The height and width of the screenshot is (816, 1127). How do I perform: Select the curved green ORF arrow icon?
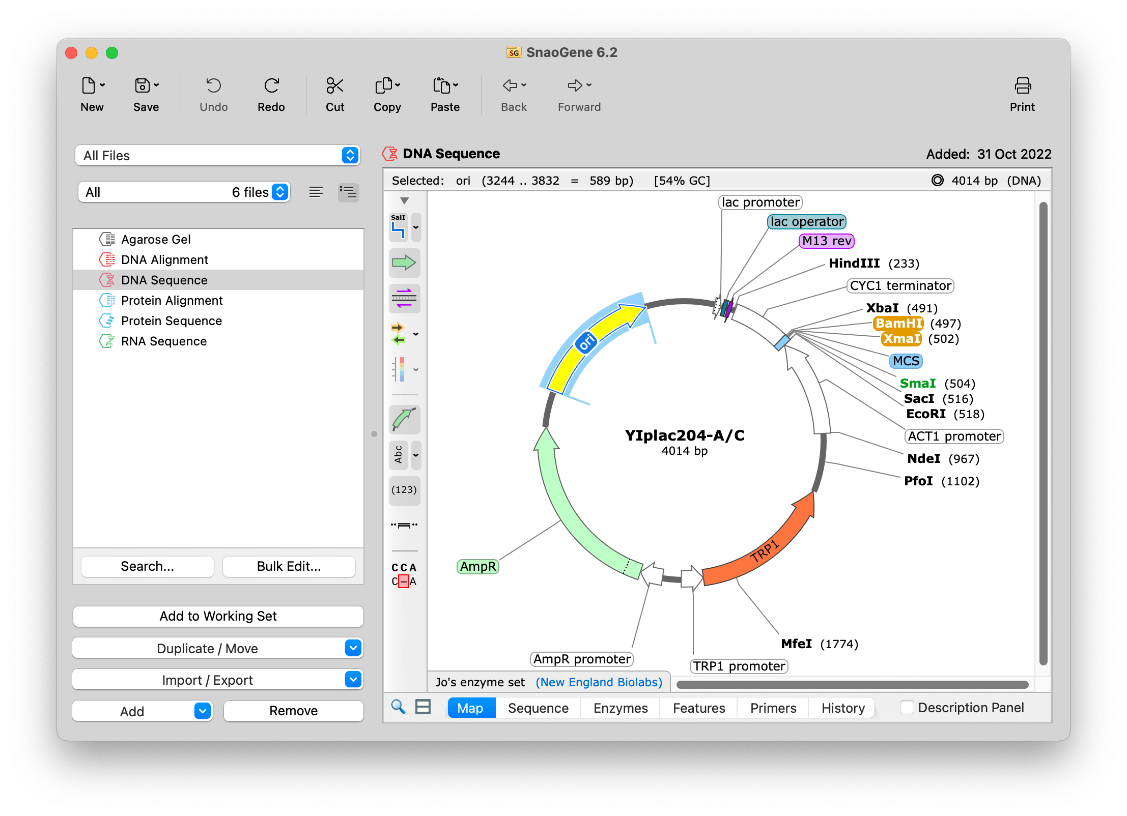click(404, 419)
